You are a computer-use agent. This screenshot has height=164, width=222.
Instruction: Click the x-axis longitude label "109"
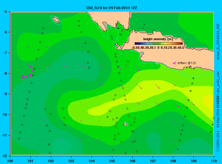click(193, 161)
